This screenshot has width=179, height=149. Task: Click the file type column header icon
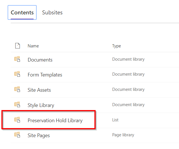coord(17,46)
